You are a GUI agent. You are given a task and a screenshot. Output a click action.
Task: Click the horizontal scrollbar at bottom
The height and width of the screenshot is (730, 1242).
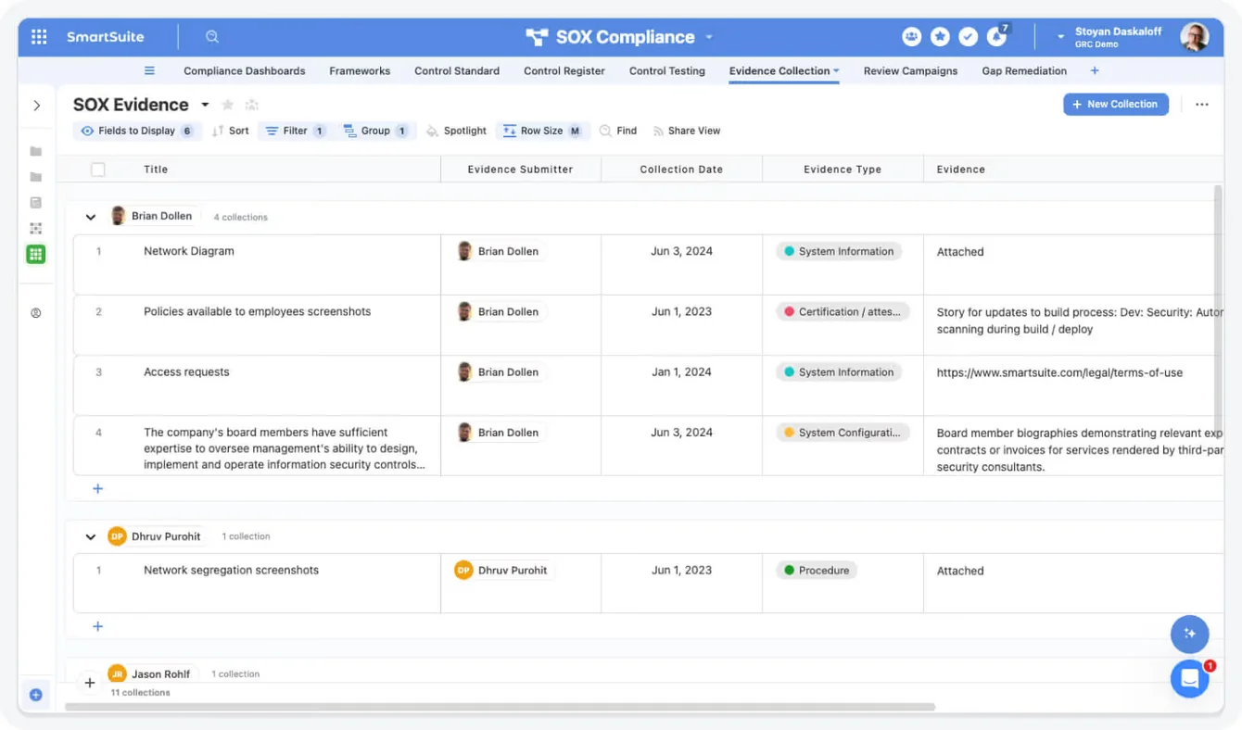tap(501, 707)
